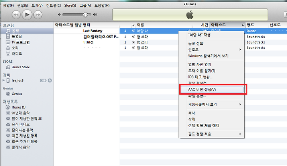This screenshot has width=287, height=166.
Task: Open the 라디오 radio icon
Action: click(x=8, y=53)
